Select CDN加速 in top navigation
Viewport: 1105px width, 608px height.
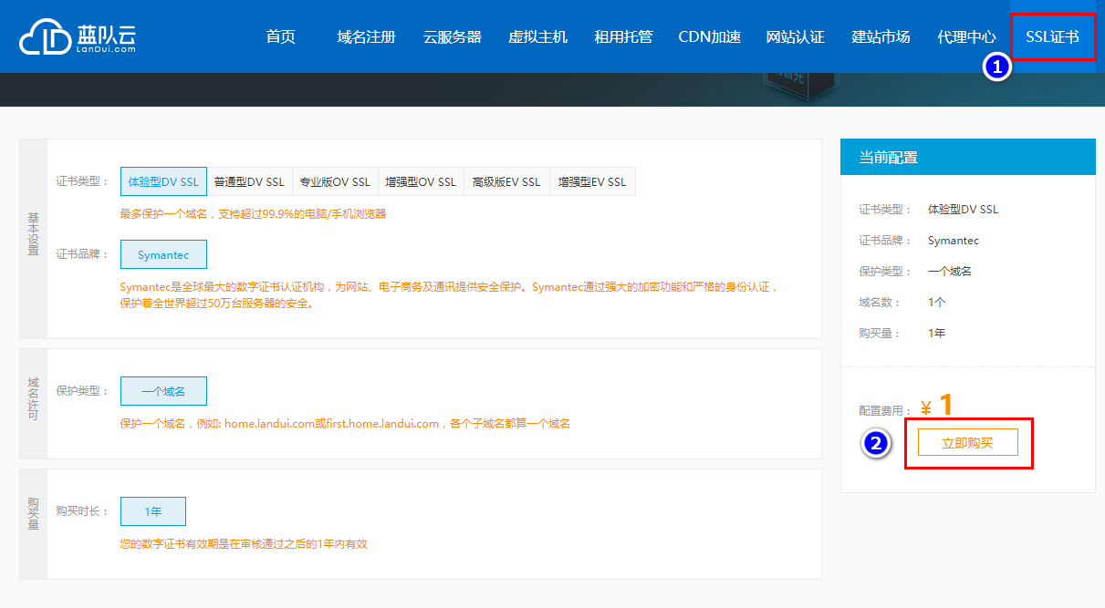[x=709, y=37]
